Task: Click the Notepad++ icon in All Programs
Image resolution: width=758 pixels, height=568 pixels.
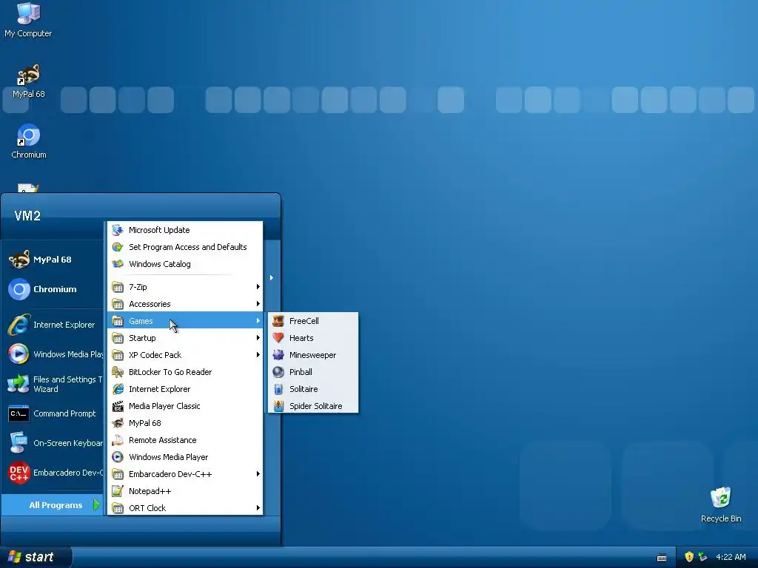Action: [x=118, y=491]
